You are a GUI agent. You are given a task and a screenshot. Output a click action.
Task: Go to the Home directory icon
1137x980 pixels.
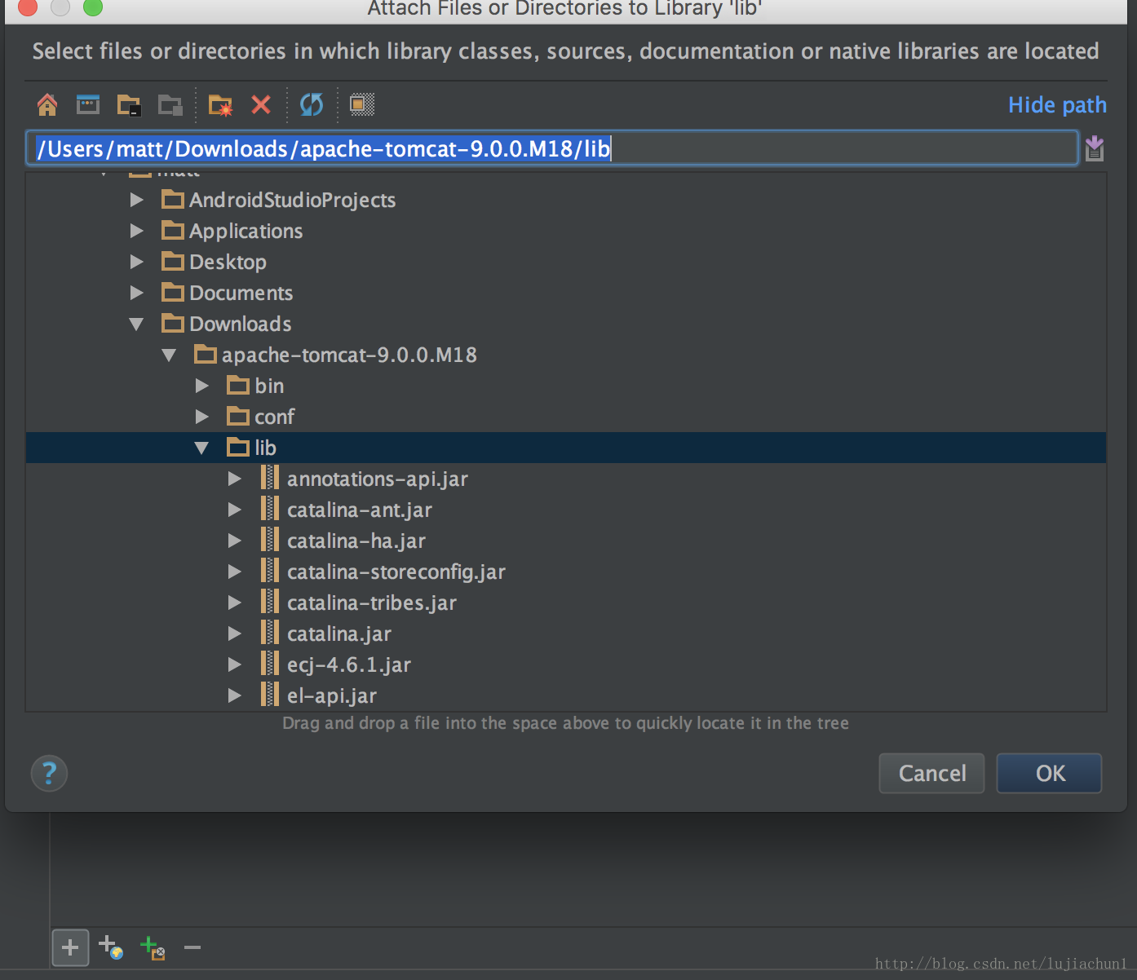(47, 104)
